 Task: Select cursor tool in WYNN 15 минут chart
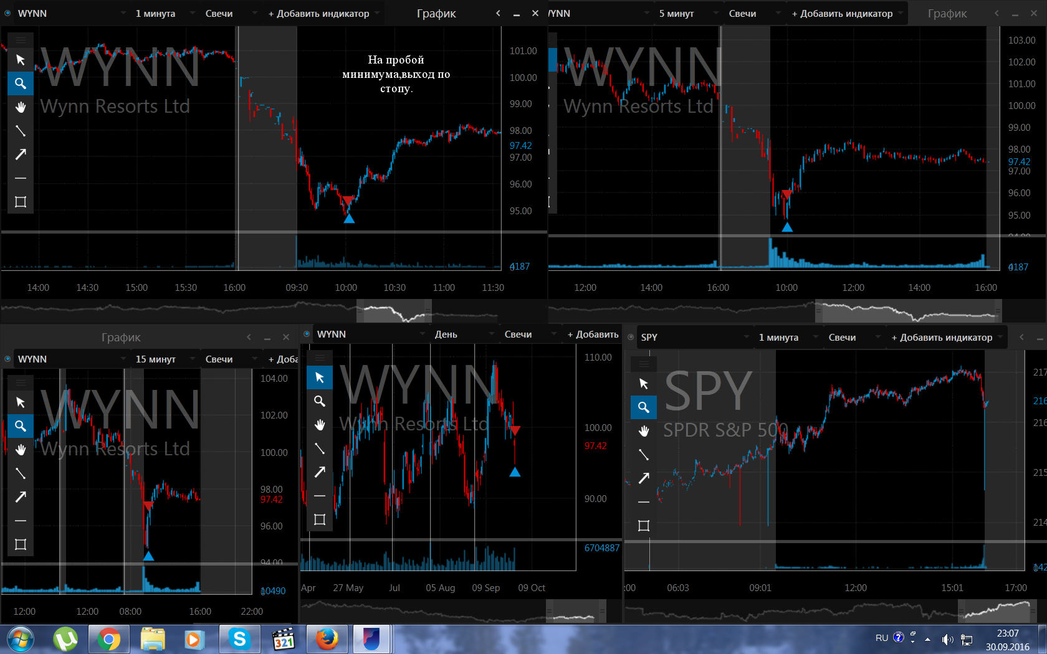(21, 402)
